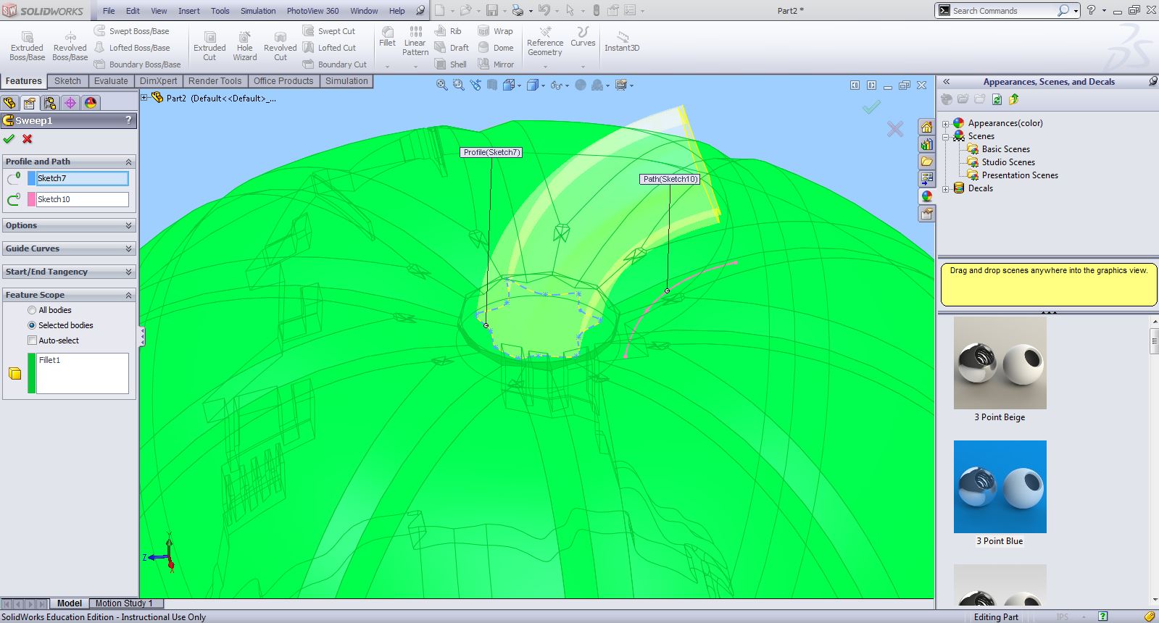This screenshot has height=623, width=1159.
Task: Choose the Lofted Cut feature
Action: tap(329, 48)
